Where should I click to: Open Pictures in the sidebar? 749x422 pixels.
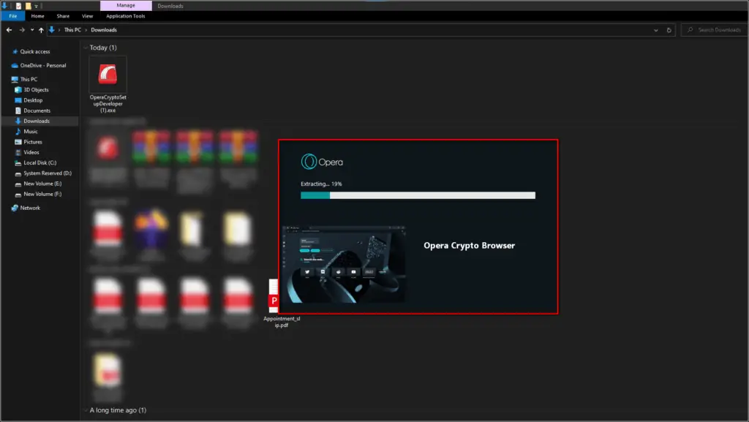32,143
